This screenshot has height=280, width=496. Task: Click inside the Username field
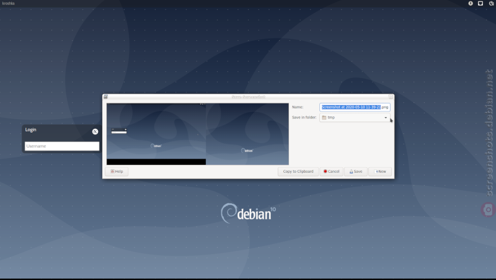(x=62, y=146)
